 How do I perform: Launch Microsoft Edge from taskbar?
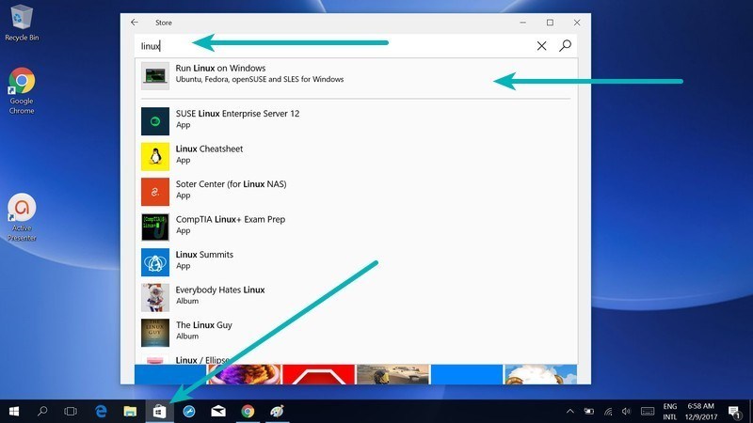(100, 411)
